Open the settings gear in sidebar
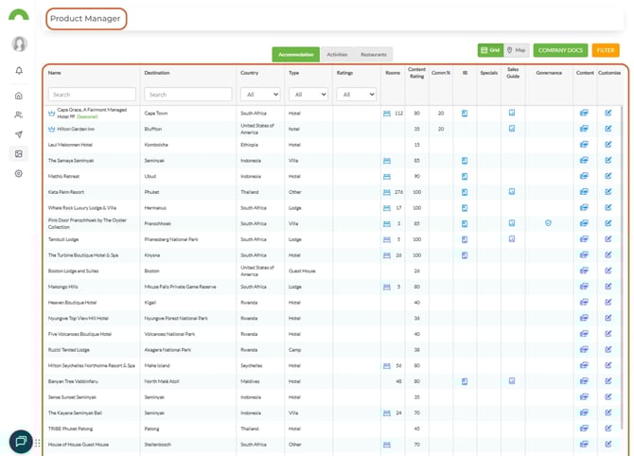The image size is (634, 456). pyautogui.click(x=19, y=174)
